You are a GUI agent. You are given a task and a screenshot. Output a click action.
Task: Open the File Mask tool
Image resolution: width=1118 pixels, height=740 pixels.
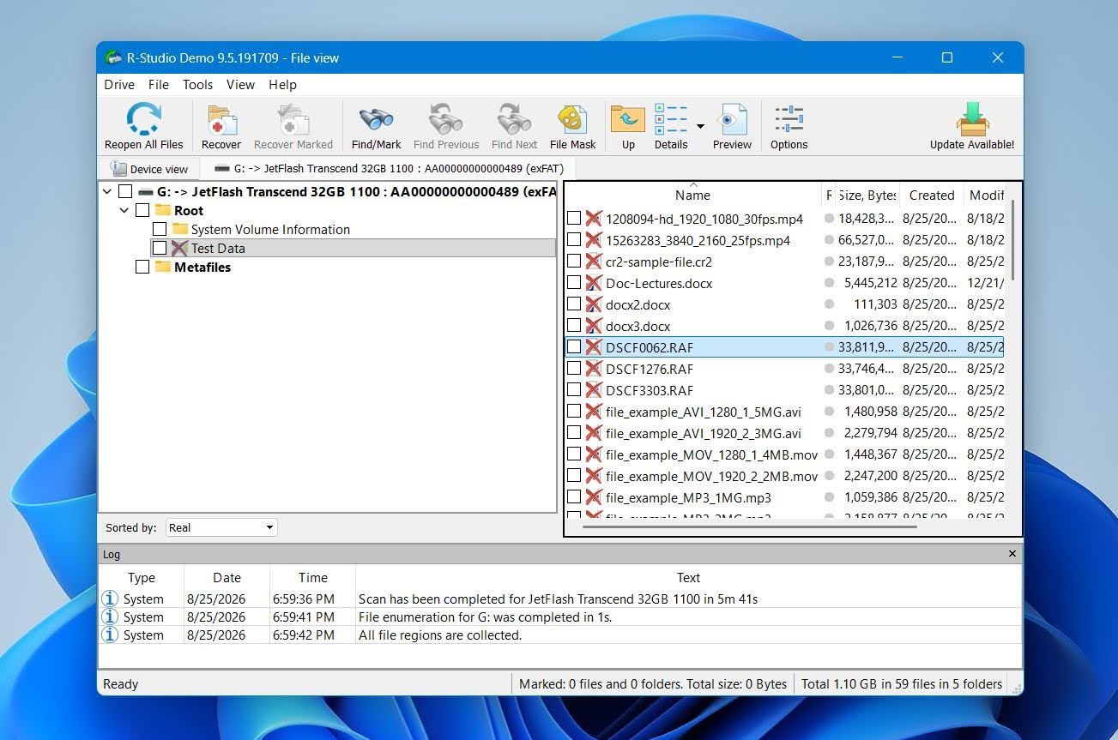tap(572, 119)
